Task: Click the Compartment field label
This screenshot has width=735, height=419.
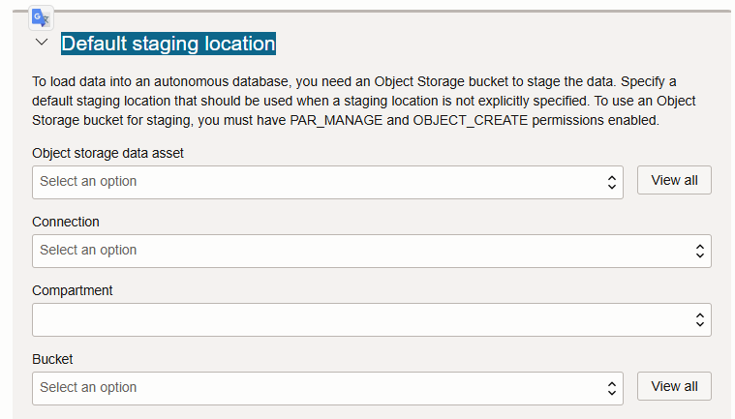Action: pos(73,290)
